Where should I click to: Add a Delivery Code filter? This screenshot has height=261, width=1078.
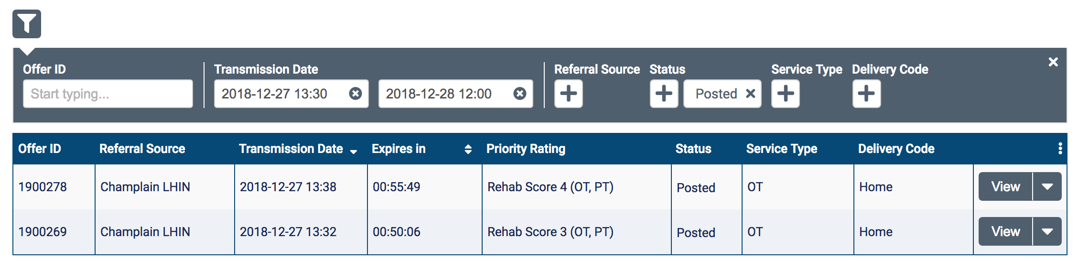click(x=866, y=94)
